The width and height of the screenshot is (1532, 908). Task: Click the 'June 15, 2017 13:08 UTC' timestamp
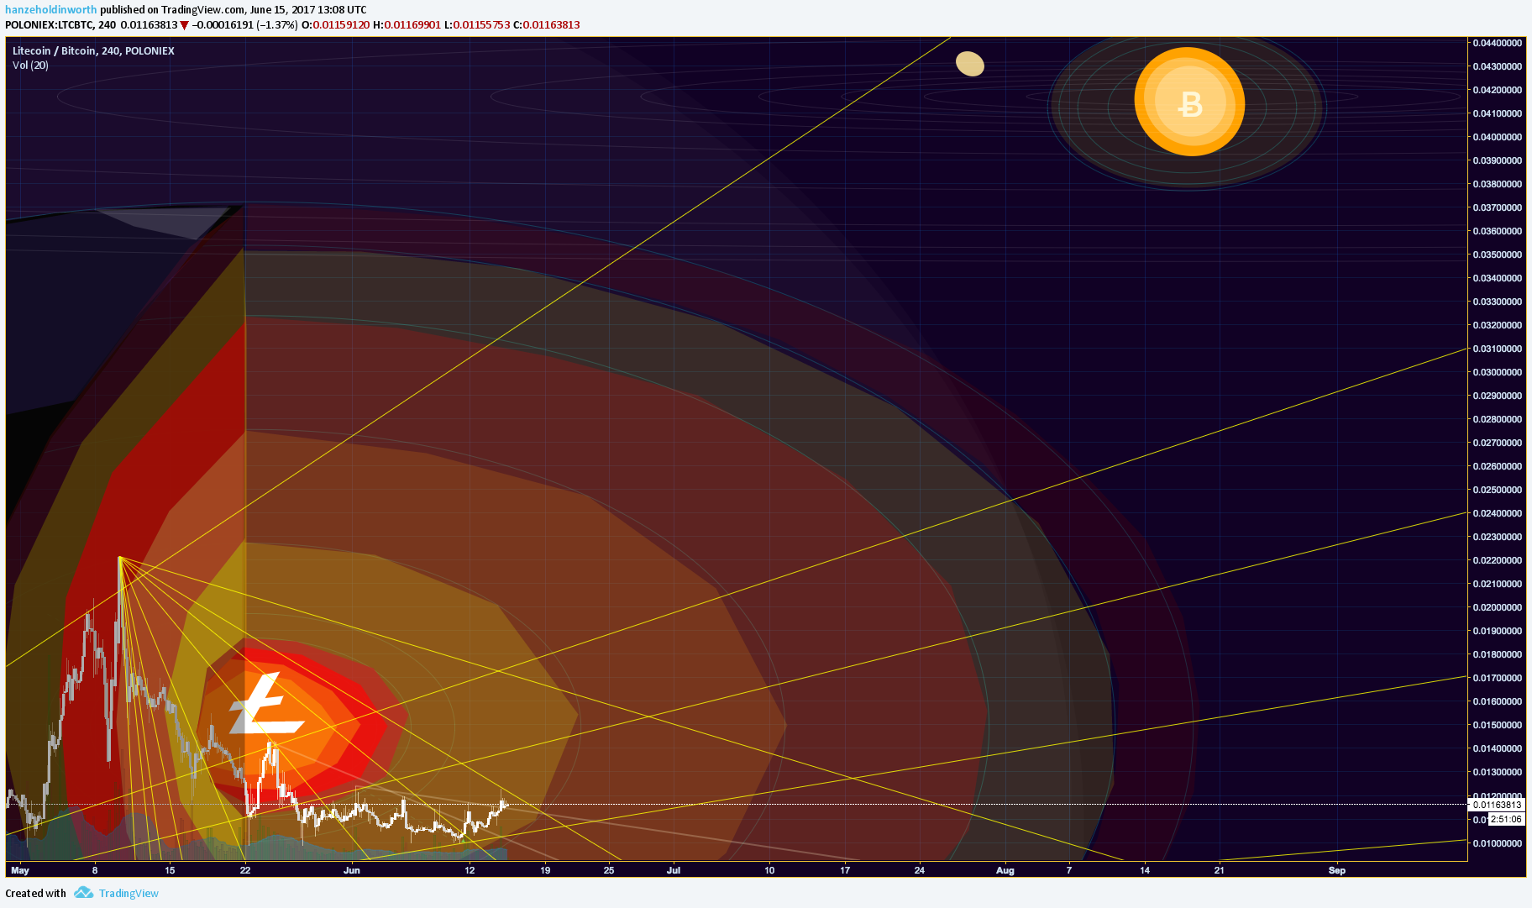coord(308,10)
